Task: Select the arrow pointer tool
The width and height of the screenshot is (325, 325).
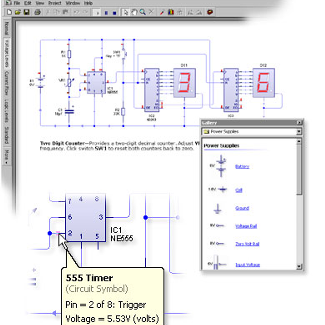Action: pyautogui.click(x=125, y=12)
